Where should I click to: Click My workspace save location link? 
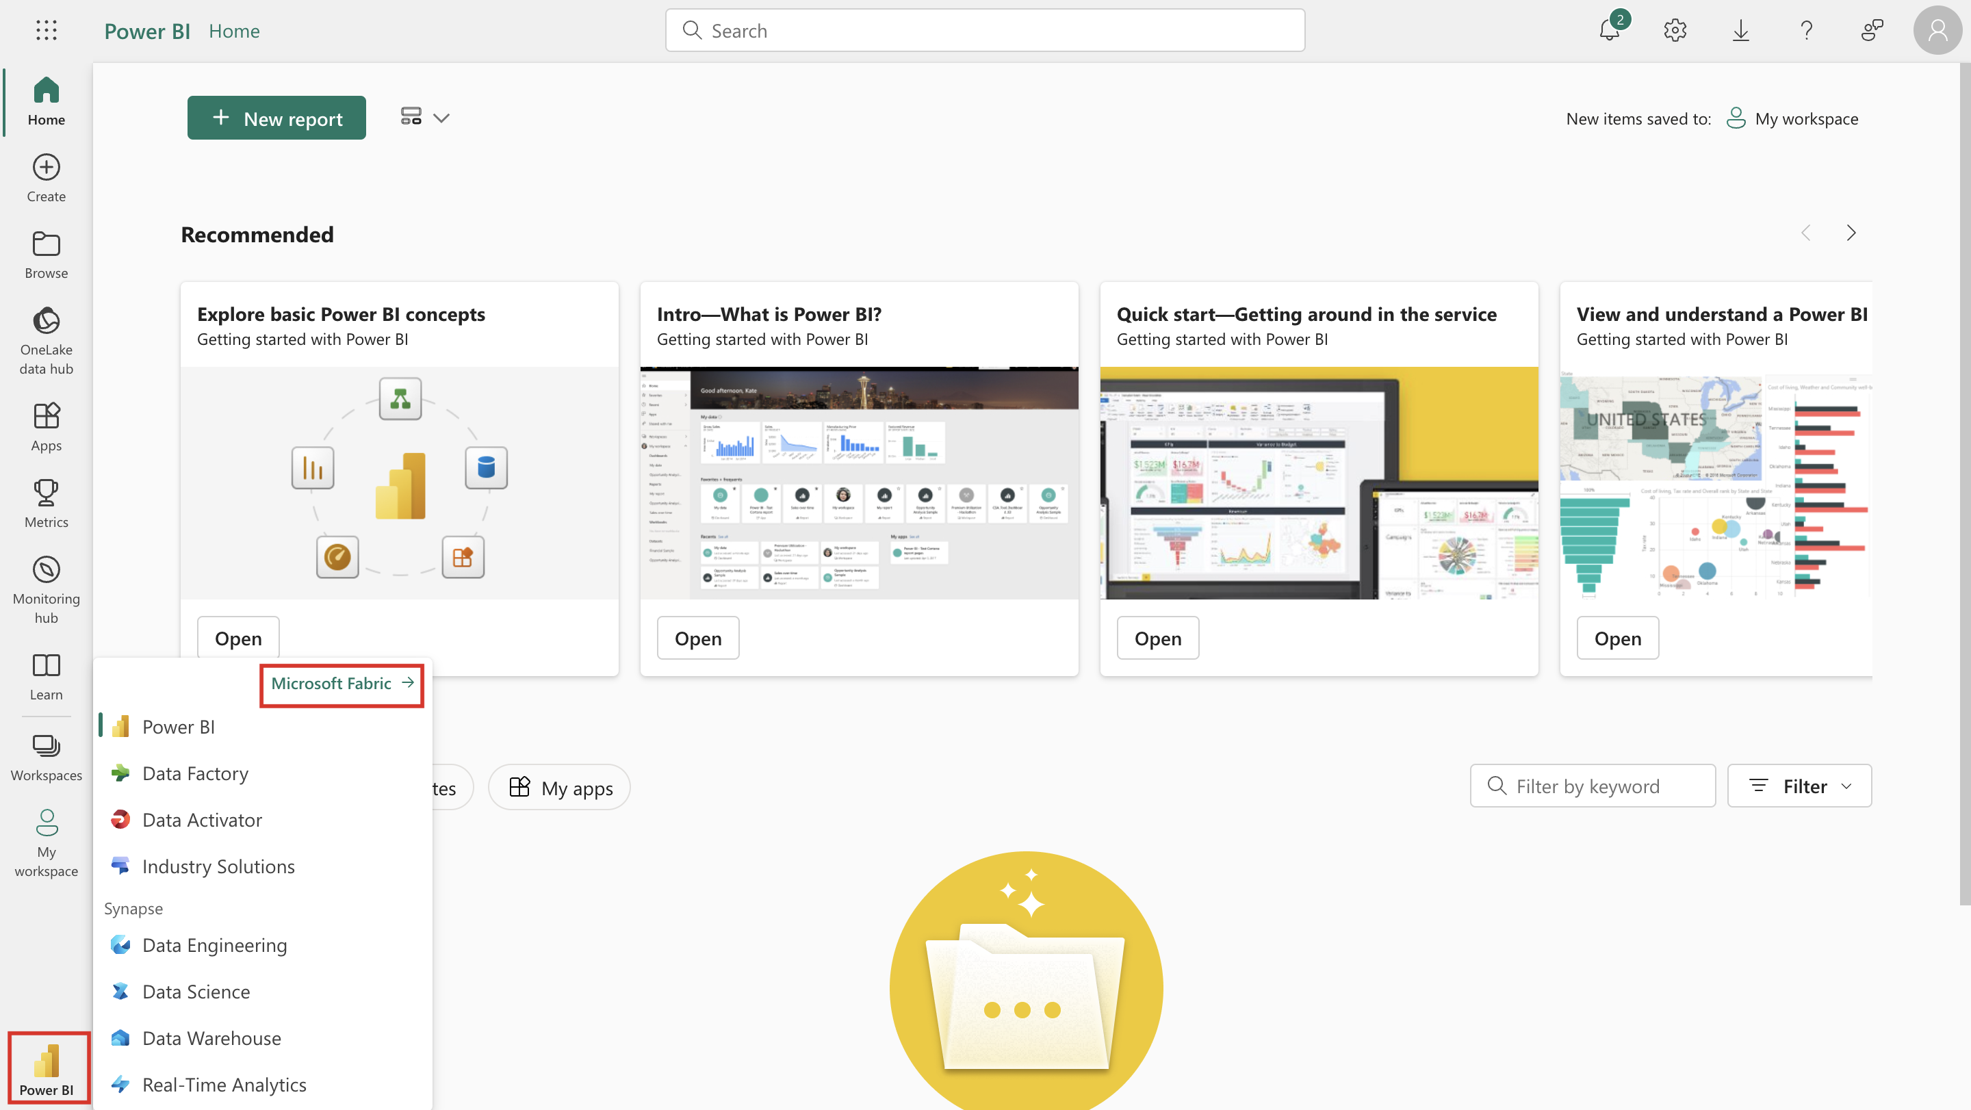point(1792,118)
